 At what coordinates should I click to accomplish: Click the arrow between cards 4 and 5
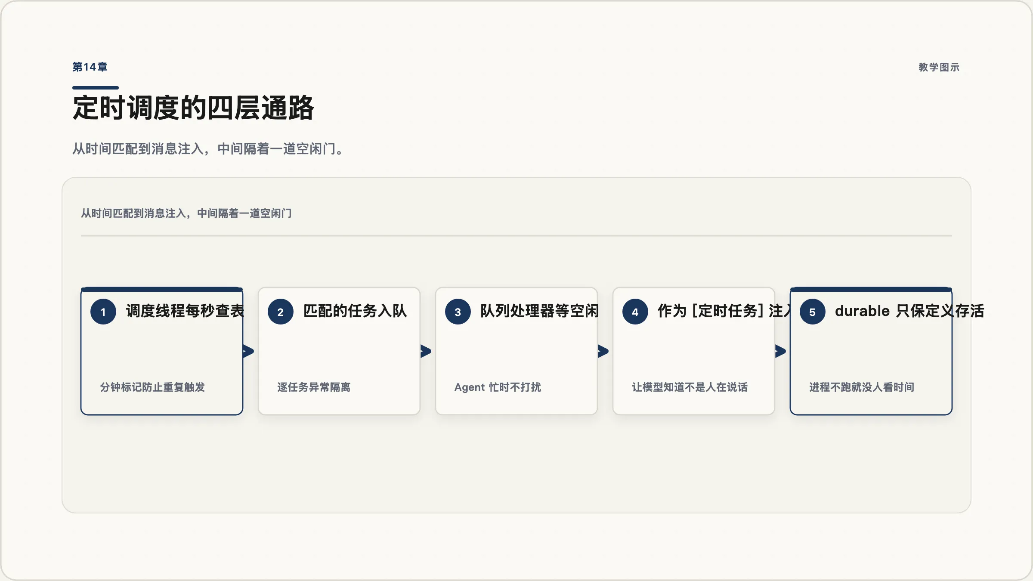point(780,351)
